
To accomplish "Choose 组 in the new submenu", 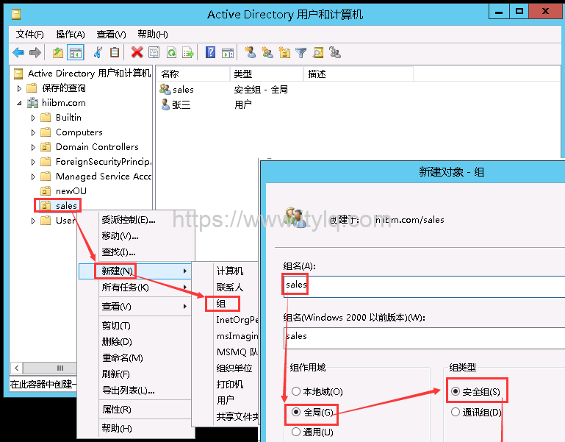I will [x=222, y=304].
